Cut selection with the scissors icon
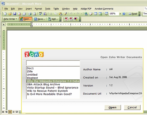Screen dimensions: 147x115 pos(51,14)
